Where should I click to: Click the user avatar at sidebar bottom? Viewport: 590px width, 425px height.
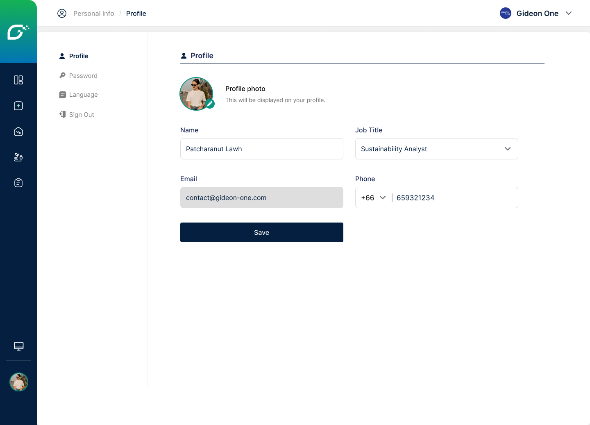click(x=19, y=382)
